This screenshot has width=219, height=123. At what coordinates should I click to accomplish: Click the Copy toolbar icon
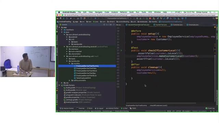coord(81,18)
